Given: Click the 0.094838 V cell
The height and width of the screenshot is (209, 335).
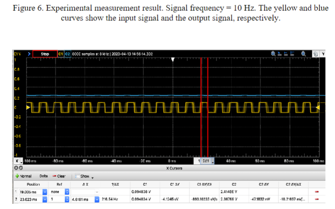Looking at the screenshot, I should click(141, 192).
